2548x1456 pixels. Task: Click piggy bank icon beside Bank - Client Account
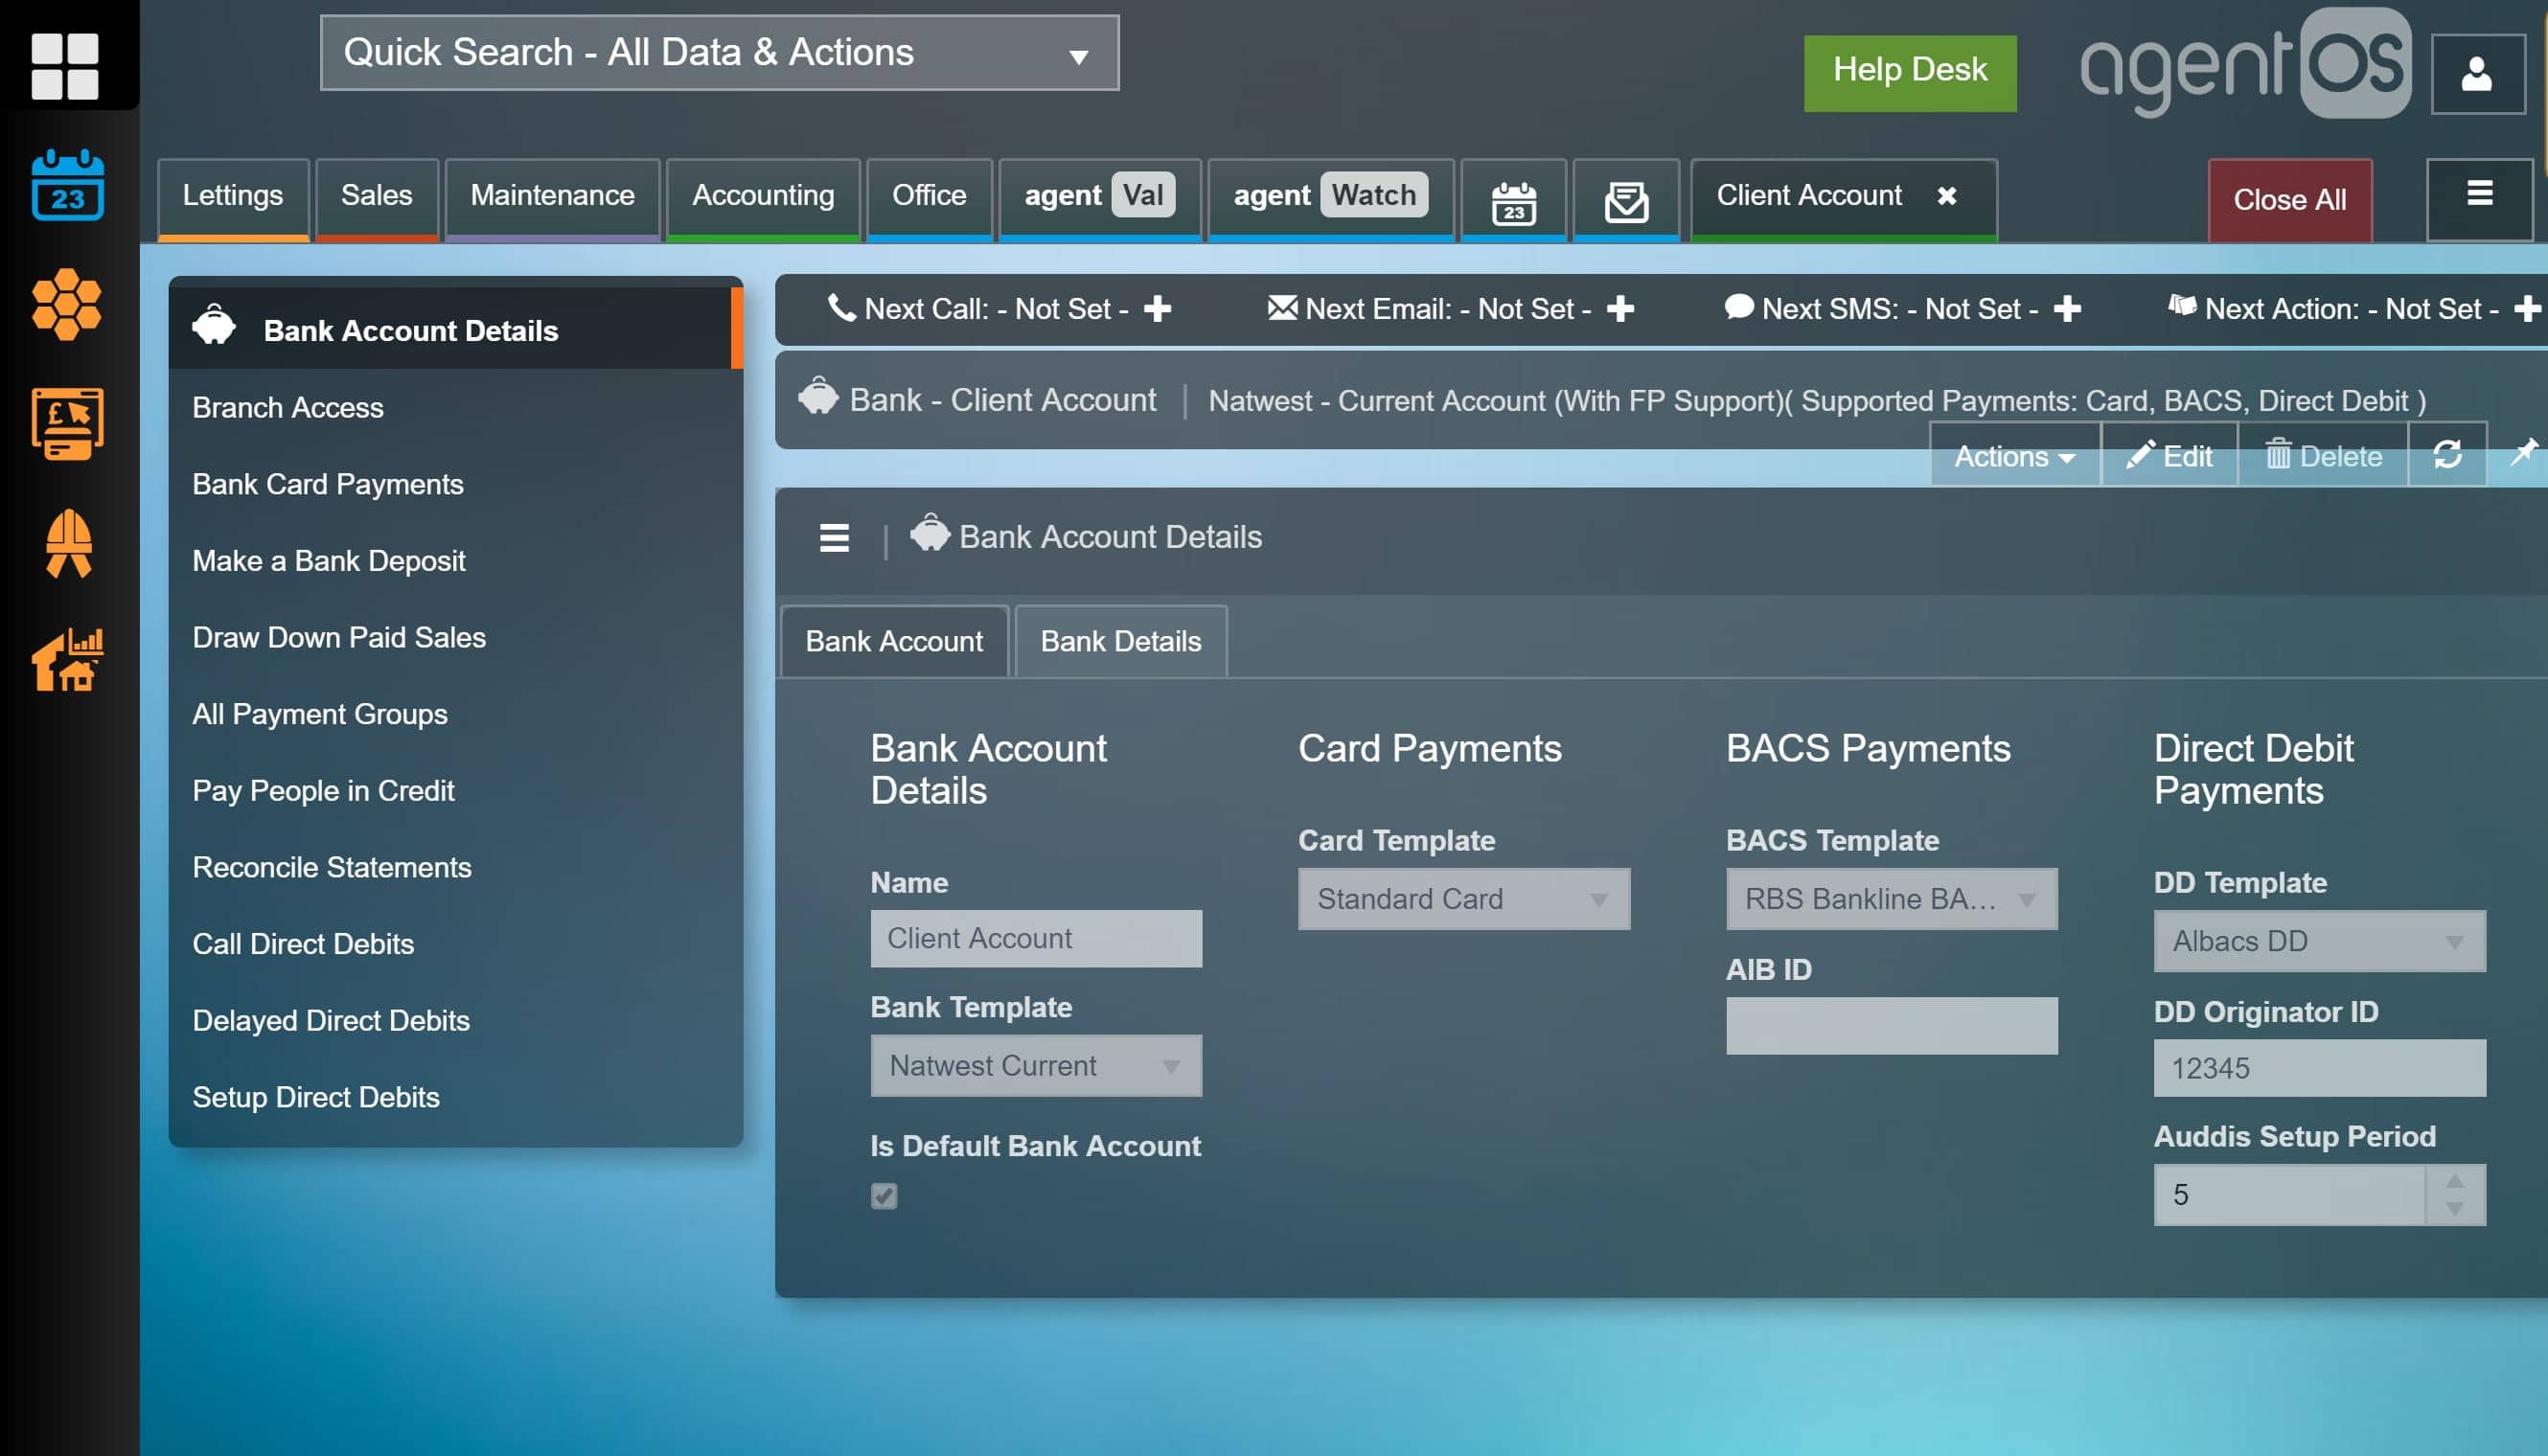coord(818,396)
